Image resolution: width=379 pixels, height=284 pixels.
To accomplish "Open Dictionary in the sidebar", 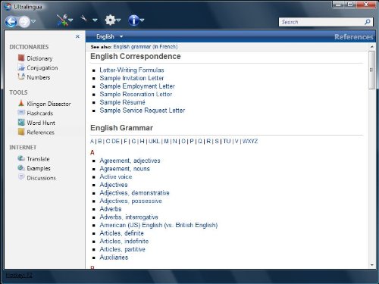I will click(36, 58).
